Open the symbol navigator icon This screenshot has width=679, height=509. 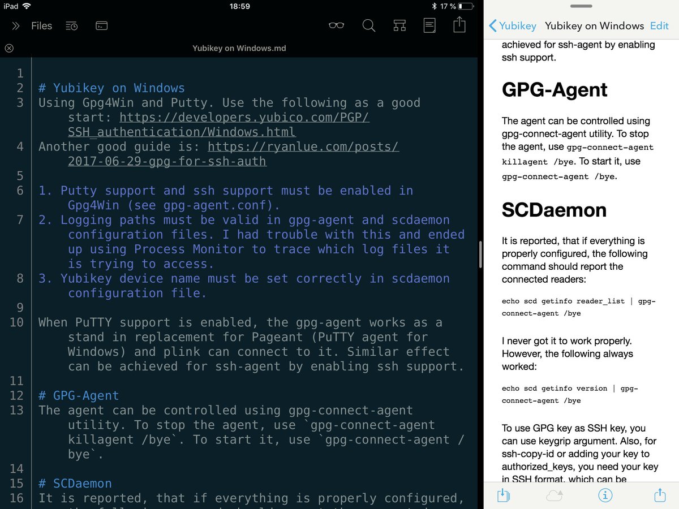[399, 25]
